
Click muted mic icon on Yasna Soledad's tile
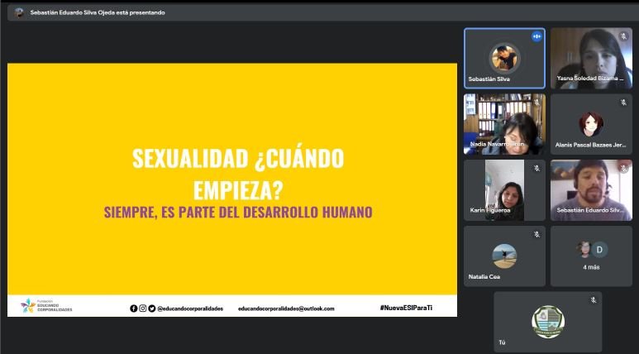pyautogui.click(x=623, y=36)
